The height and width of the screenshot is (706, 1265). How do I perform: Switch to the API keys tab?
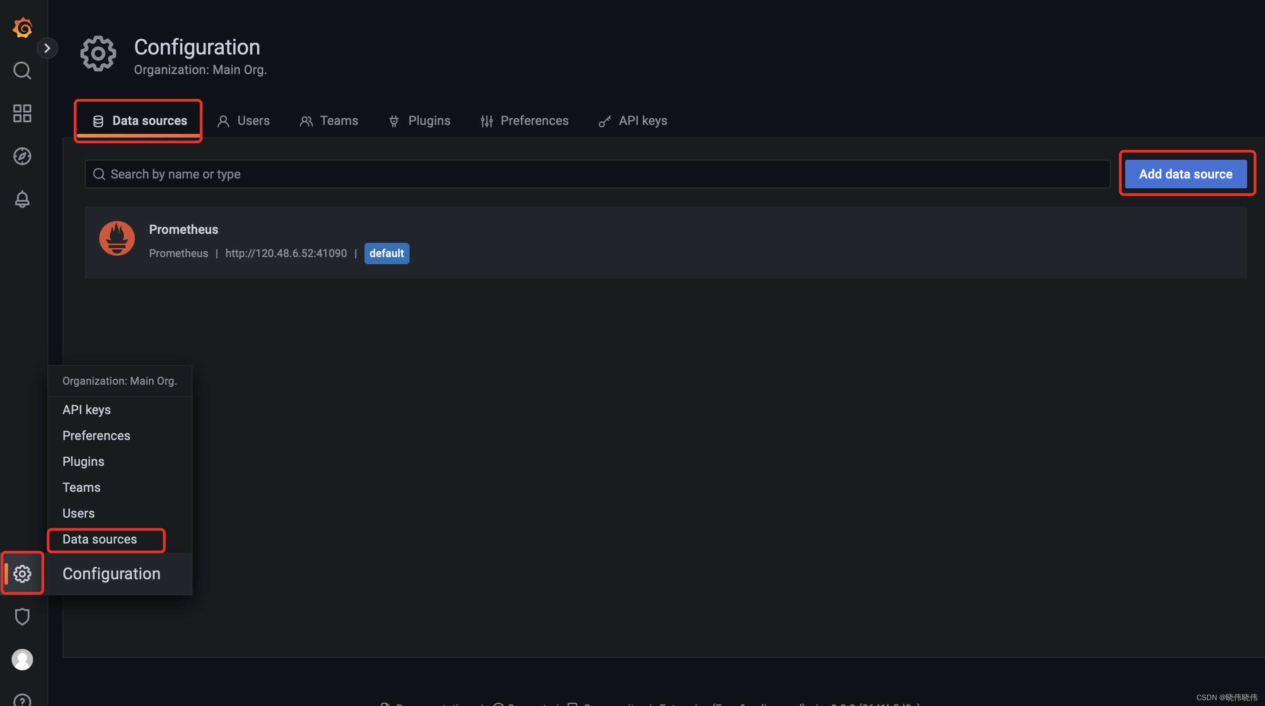click(632, 120)
